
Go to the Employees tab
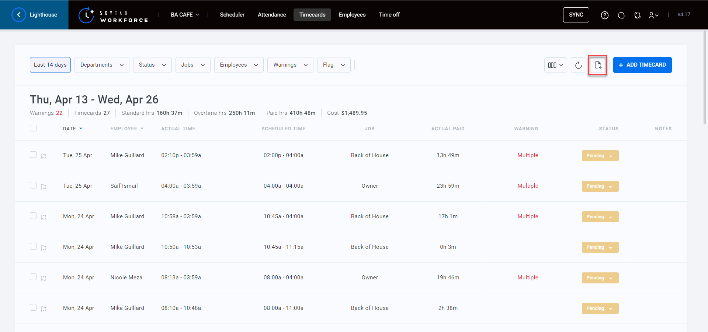tap(352, 15)
